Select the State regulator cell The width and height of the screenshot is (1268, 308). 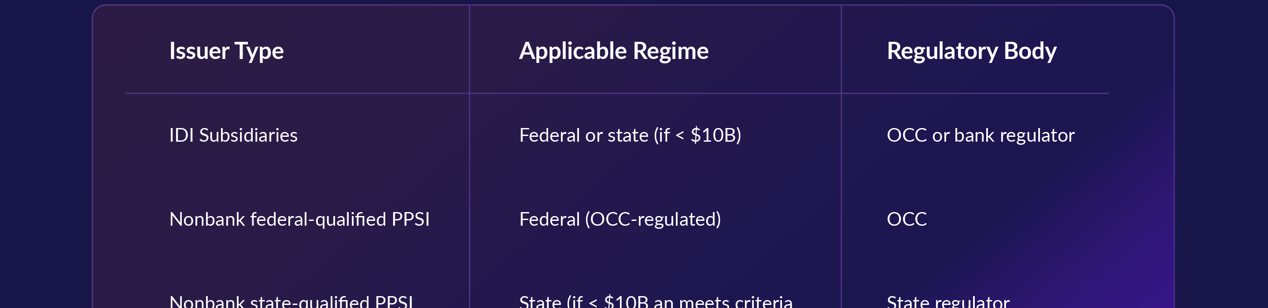pyautogui.click(x=948, y=301)
